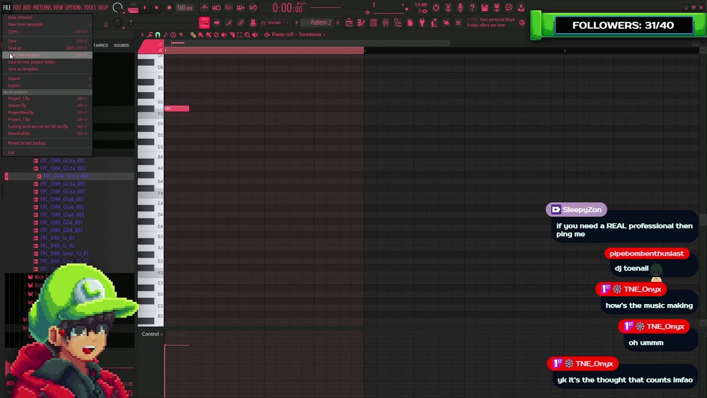707x398 pixels.
Task: Start playback with the Play button
Action: pos(145,8)
